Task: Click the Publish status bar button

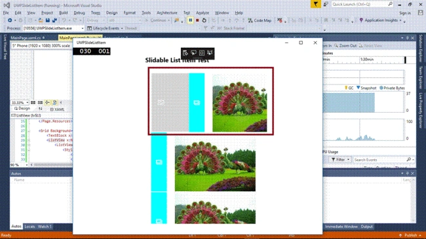Action: point(410,235)
